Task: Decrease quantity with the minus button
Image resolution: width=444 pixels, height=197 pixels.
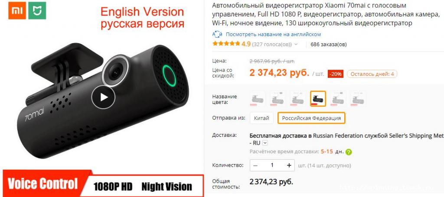Action: [255, 165]
